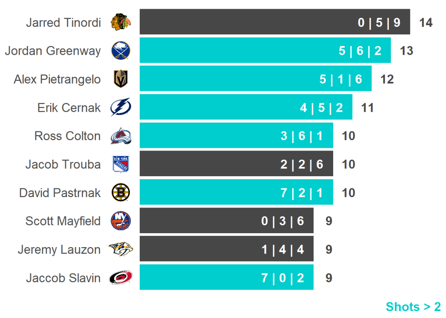Click Erik Cernak's name label
446x318 pixels.
click(x=69, y=108)
